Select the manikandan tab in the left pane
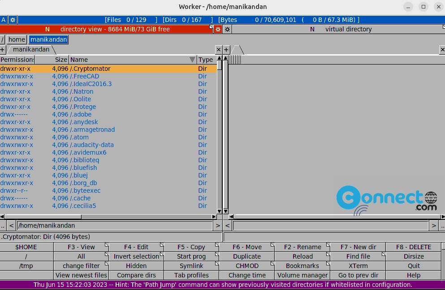The image size is (445, 290). pos(31,50)
